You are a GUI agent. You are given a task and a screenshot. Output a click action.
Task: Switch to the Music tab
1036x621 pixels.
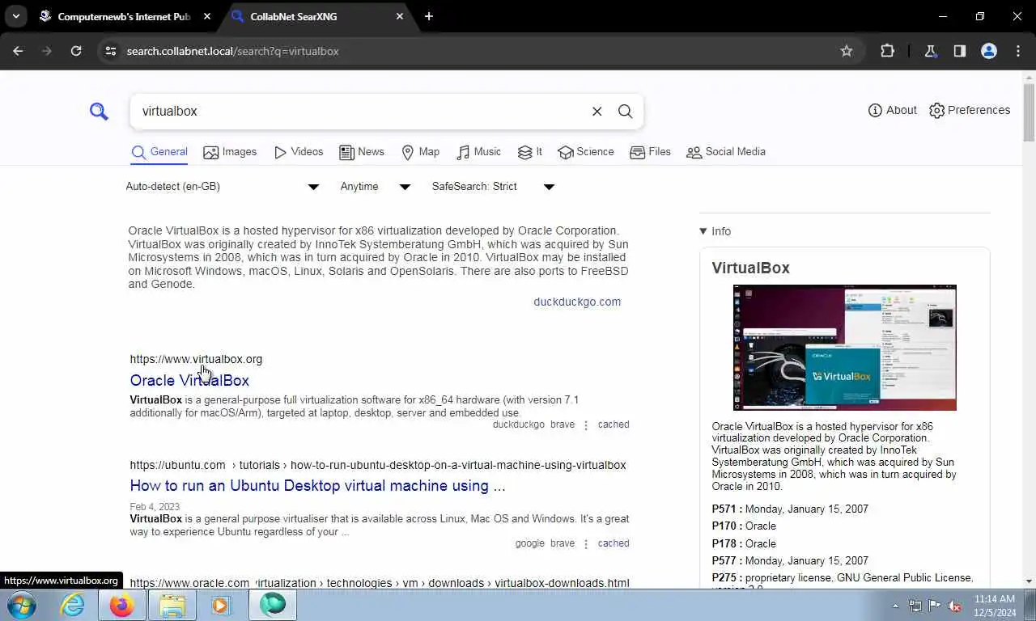479,152
